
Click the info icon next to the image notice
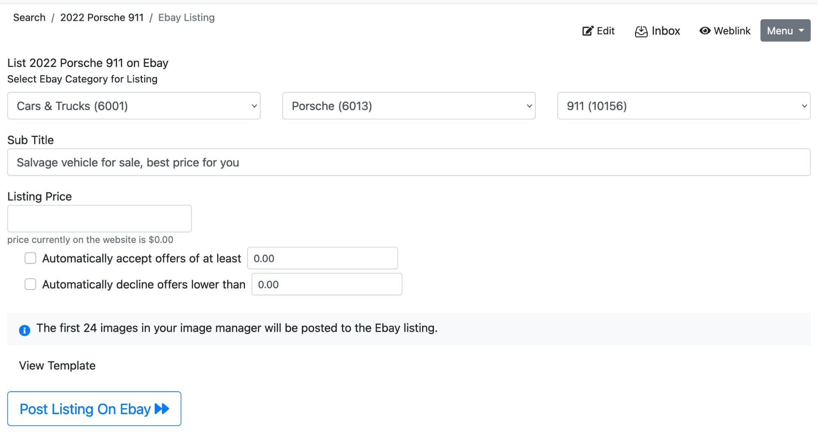coord(25,330)
